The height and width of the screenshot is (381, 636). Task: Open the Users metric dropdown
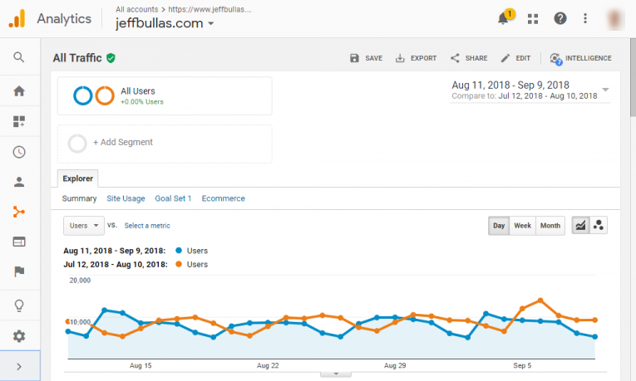[x=84, y=226]
